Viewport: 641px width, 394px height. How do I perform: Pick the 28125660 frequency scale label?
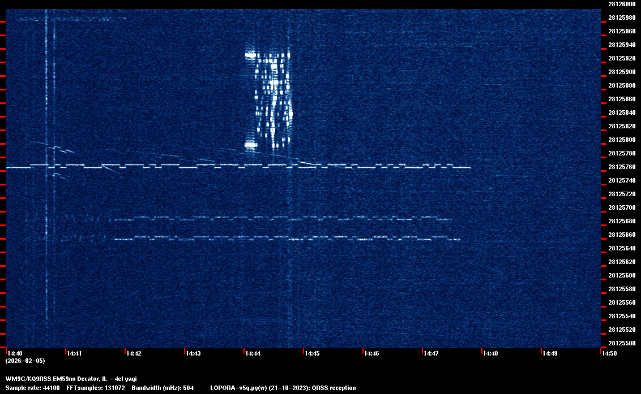point(621,235)
